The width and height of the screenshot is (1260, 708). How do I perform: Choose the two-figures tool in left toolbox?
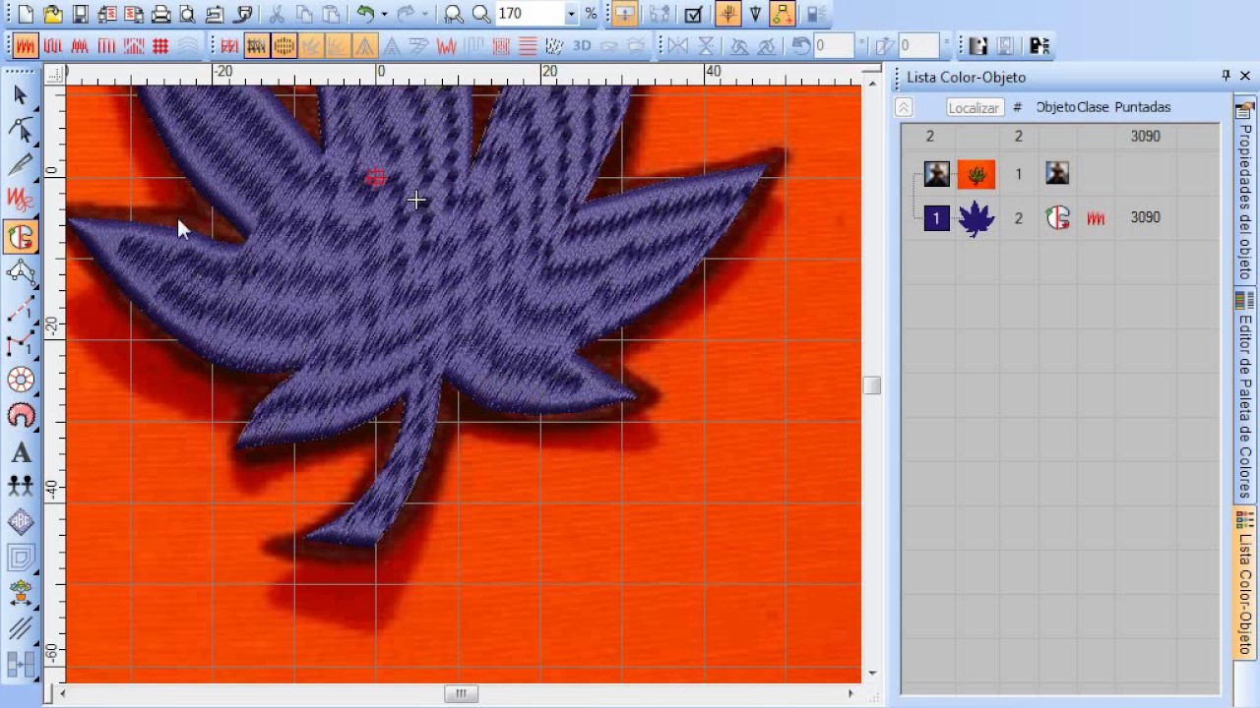(21, 487)
